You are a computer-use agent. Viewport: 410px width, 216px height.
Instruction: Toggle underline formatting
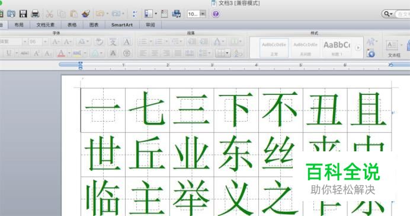[x=9, y=53]
